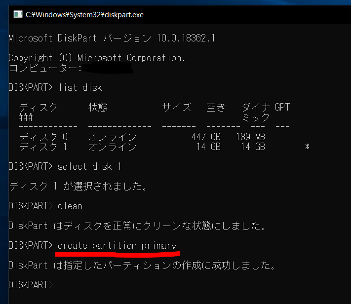
Task: Click the Copyright Microsoft Corporation line
Action: click(x=97, y=58)
